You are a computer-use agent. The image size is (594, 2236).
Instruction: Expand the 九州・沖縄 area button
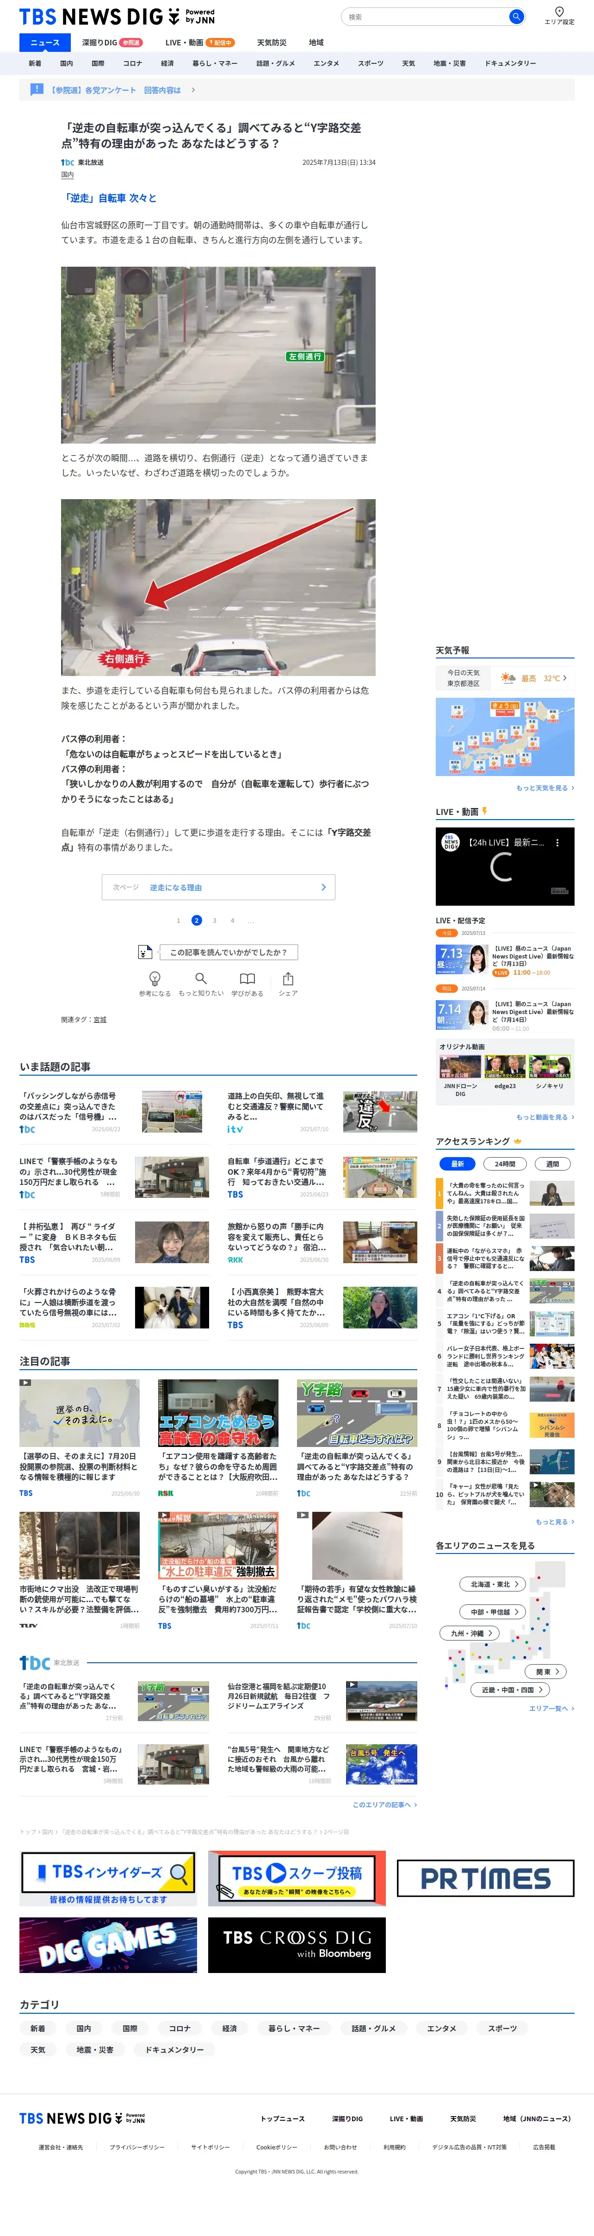pyautogui.click(x=471, y=1633)
